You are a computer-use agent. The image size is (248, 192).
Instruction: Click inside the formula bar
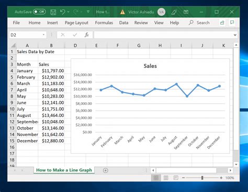click(x=163, y=35)
